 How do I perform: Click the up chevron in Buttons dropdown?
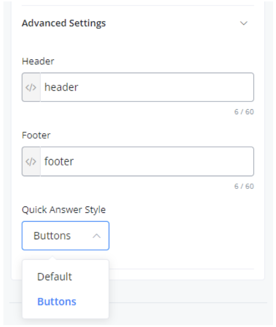[97, 236]
